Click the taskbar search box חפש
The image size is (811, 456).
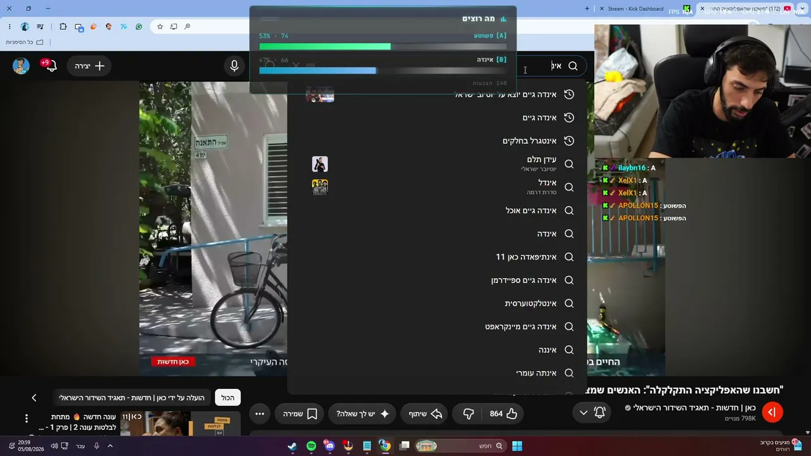(x=461, y=446)
